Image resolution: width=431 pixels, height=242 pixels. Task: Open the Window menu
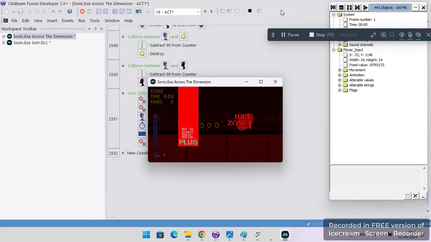[112, 21]
